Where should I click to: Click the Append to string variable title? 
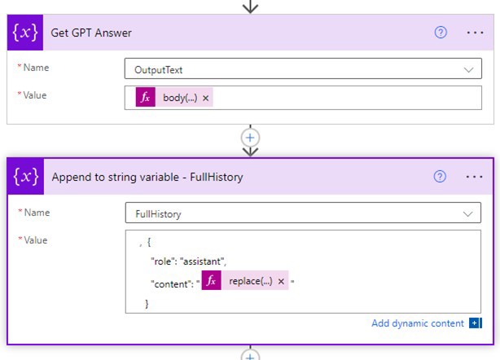click(147, 177)
